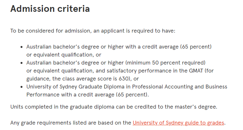Click the sentence 'To be considered for admission'
The height and width of the screenshot is (130, 243).
point(93,31)
